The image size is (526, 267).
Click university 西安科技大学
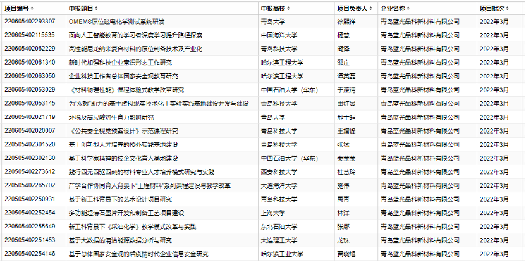click(x=279, y=172)
